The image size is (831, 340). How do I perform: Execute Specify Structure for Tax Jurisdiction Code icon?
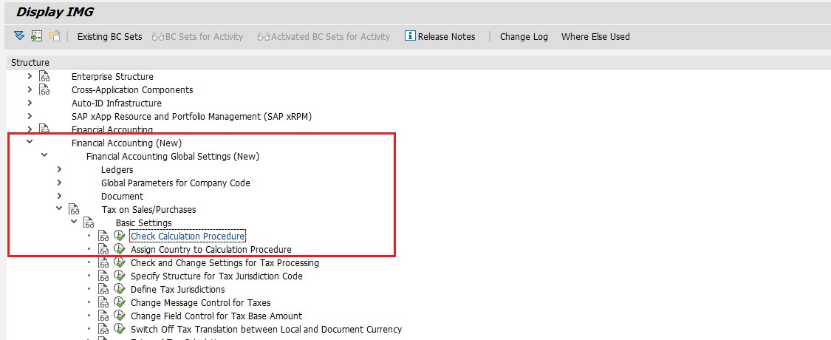click(x=120, y=276)
